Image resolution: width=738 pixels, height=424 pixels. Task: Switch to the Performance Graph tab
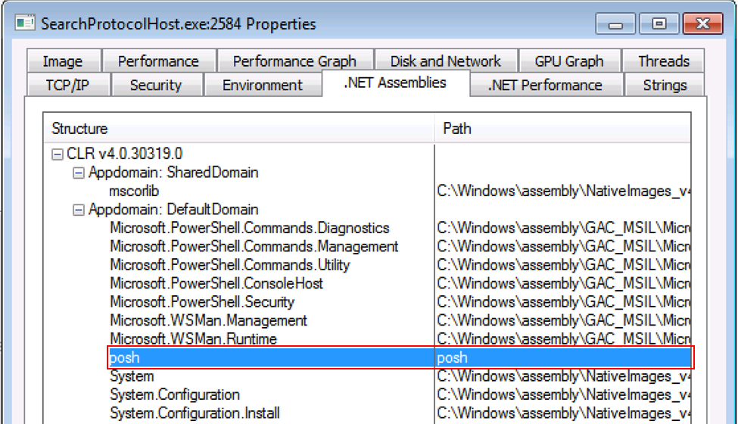pos(294,61)
